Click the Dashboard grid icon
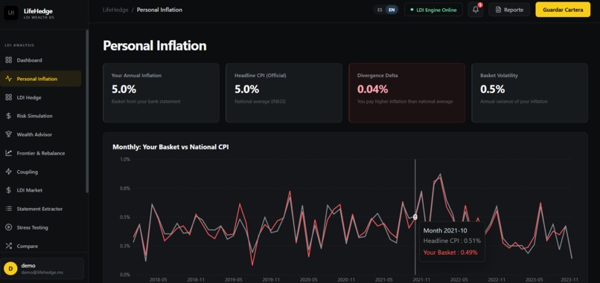Image resolution: width=600 pixels, height=283 pixels. (x=8, y=60)
